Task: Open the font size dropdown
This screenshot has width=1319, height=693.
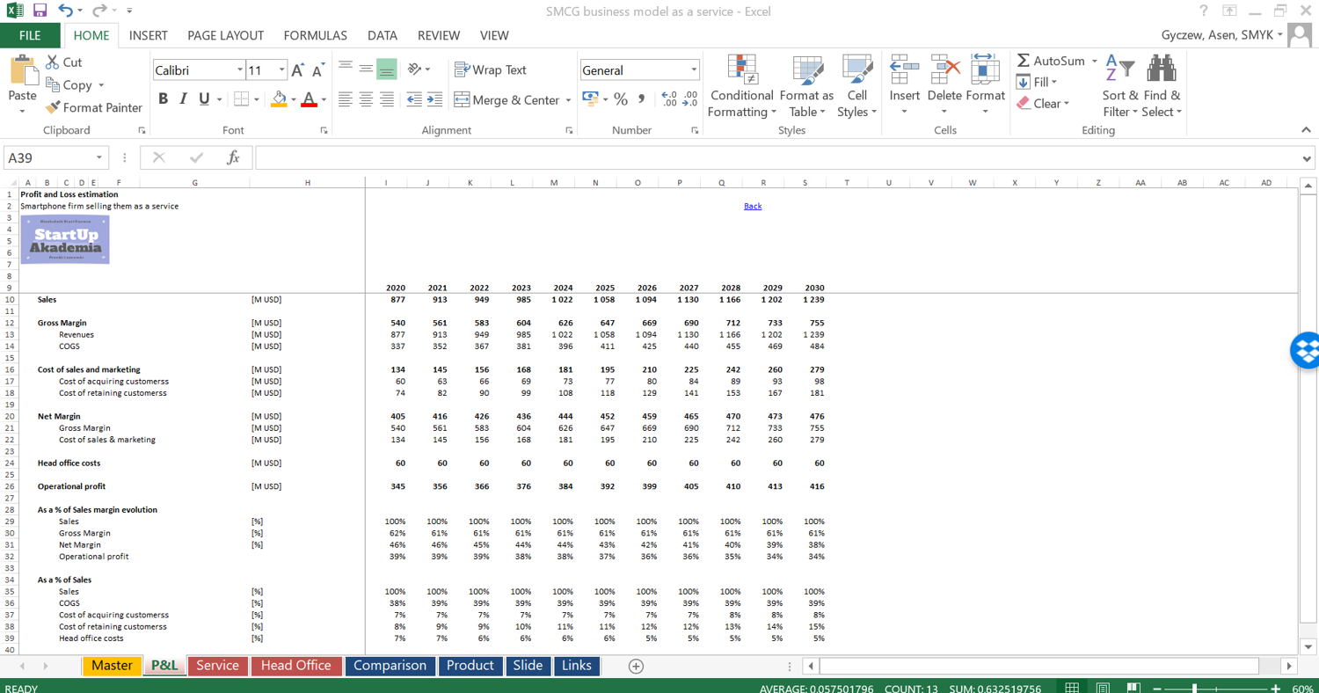Action: pos(280,69)
